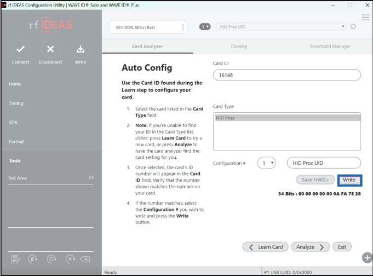Viewport: 373px width, 276px height.
Task: Click the Ready status bar text
Action: pos(111,272)
